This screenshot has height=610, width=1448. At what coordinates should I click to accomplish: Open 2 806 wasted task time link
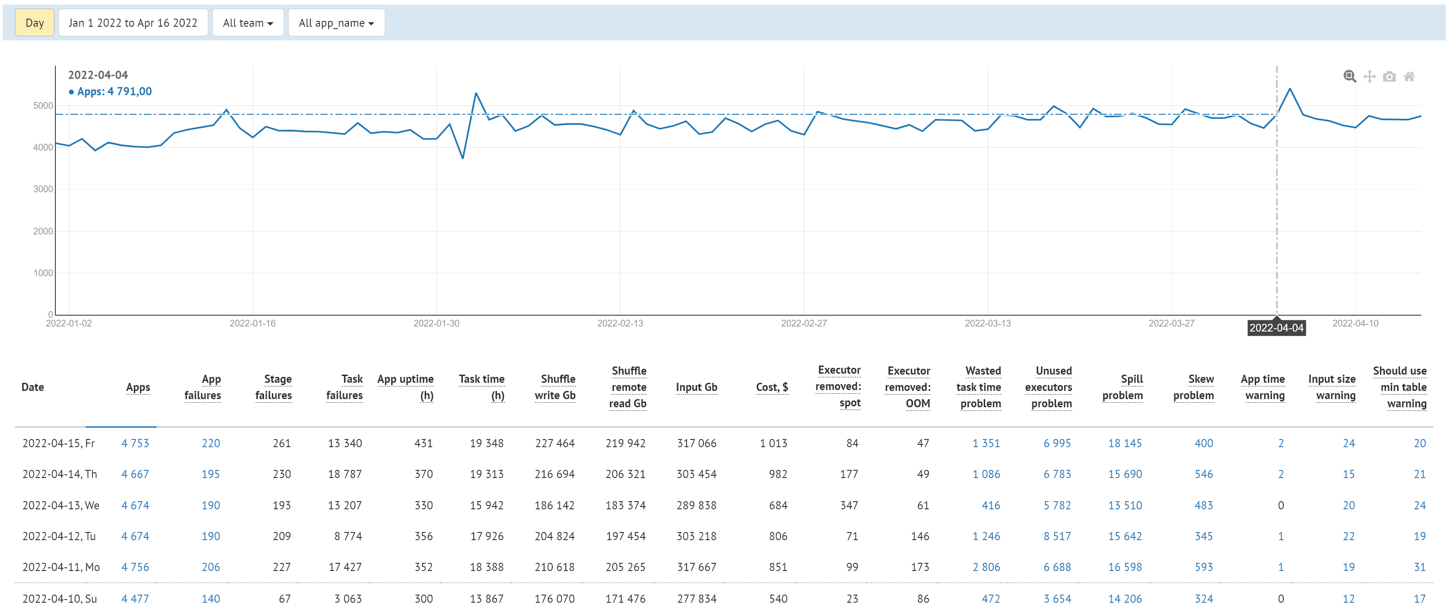tap(986, 567)
